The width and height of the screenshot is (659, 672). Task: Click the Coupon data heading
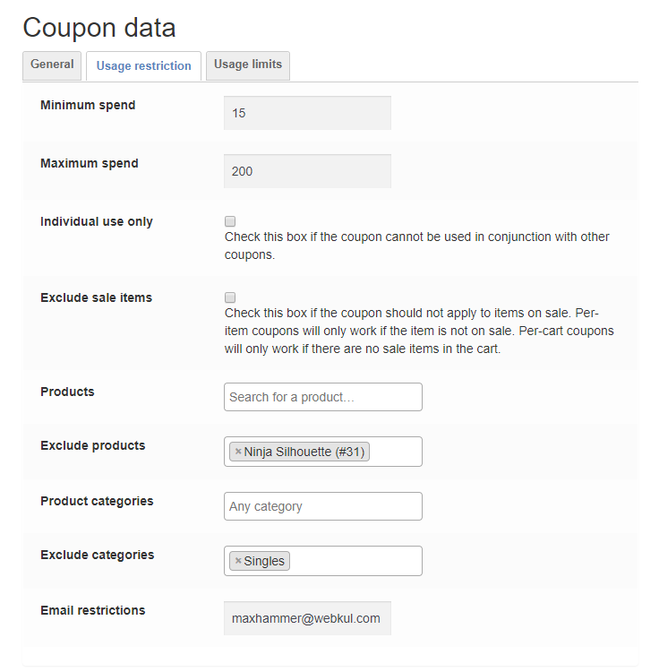99,28
